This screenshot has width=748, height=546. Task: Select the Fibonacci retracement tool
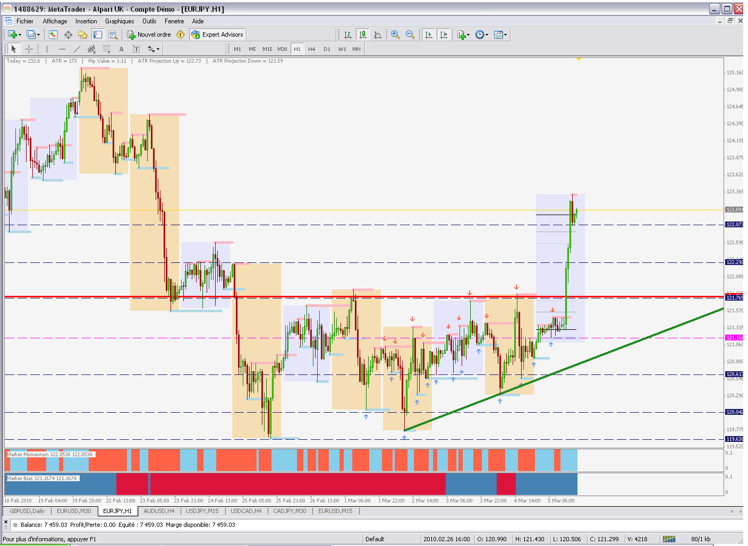(x=106, y=49)
